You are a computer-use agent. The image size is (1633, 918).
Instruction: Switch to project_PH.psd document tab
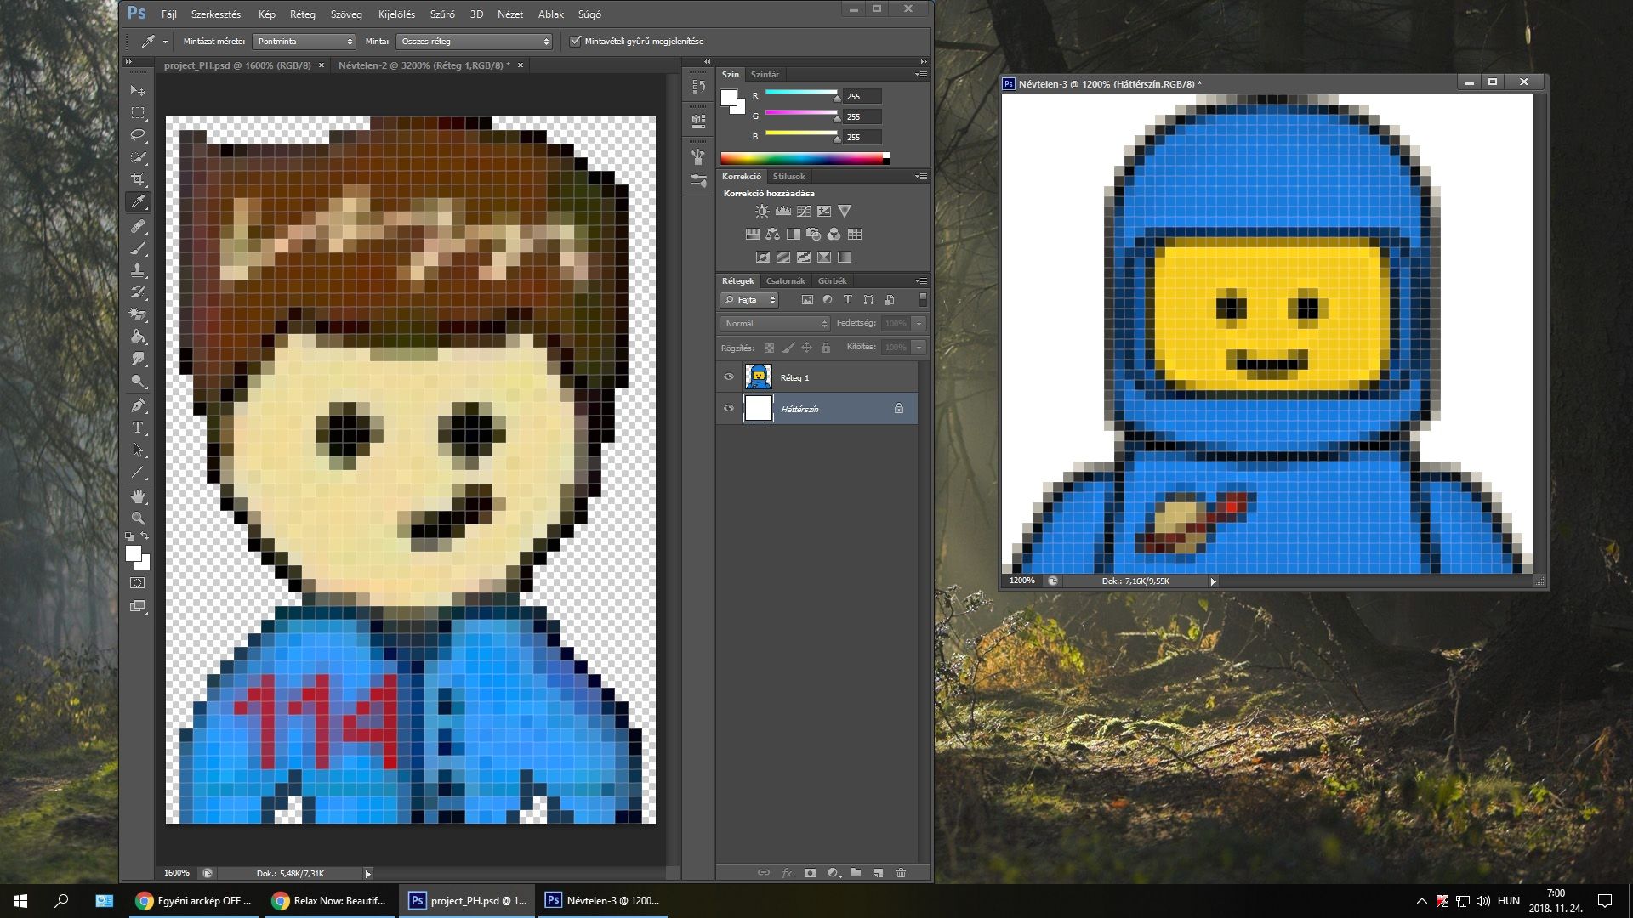pos(237,65)
